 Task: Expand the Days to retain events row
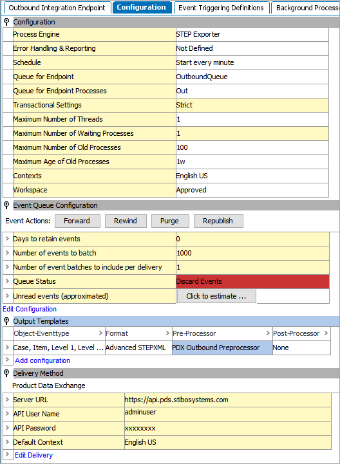click(7, 239)
